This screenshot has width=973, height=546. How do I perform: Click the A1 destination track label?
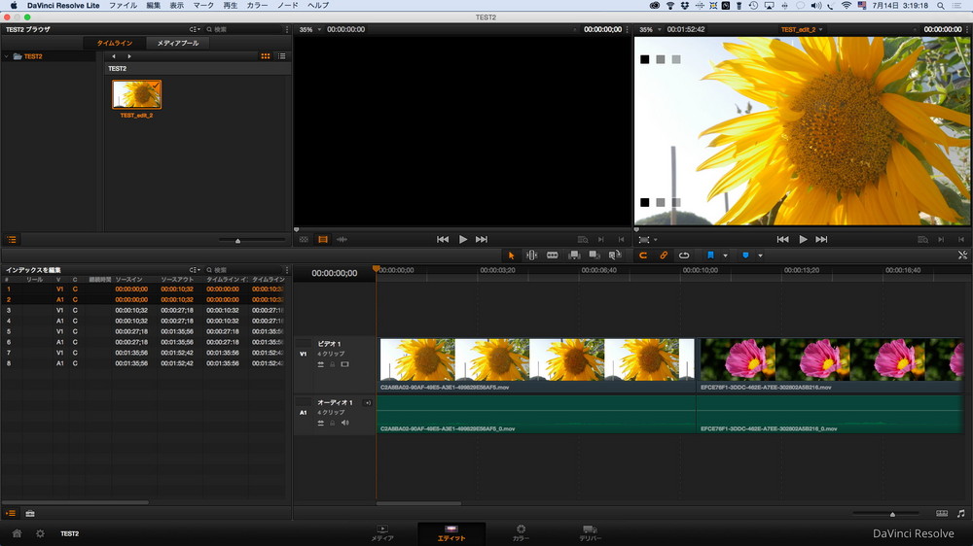coord(304,412)
